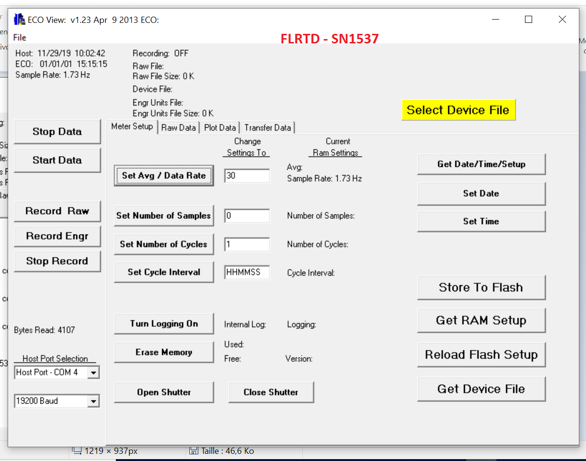
Task: Click the Record Raw button
Action: click(x=57, y=211)
